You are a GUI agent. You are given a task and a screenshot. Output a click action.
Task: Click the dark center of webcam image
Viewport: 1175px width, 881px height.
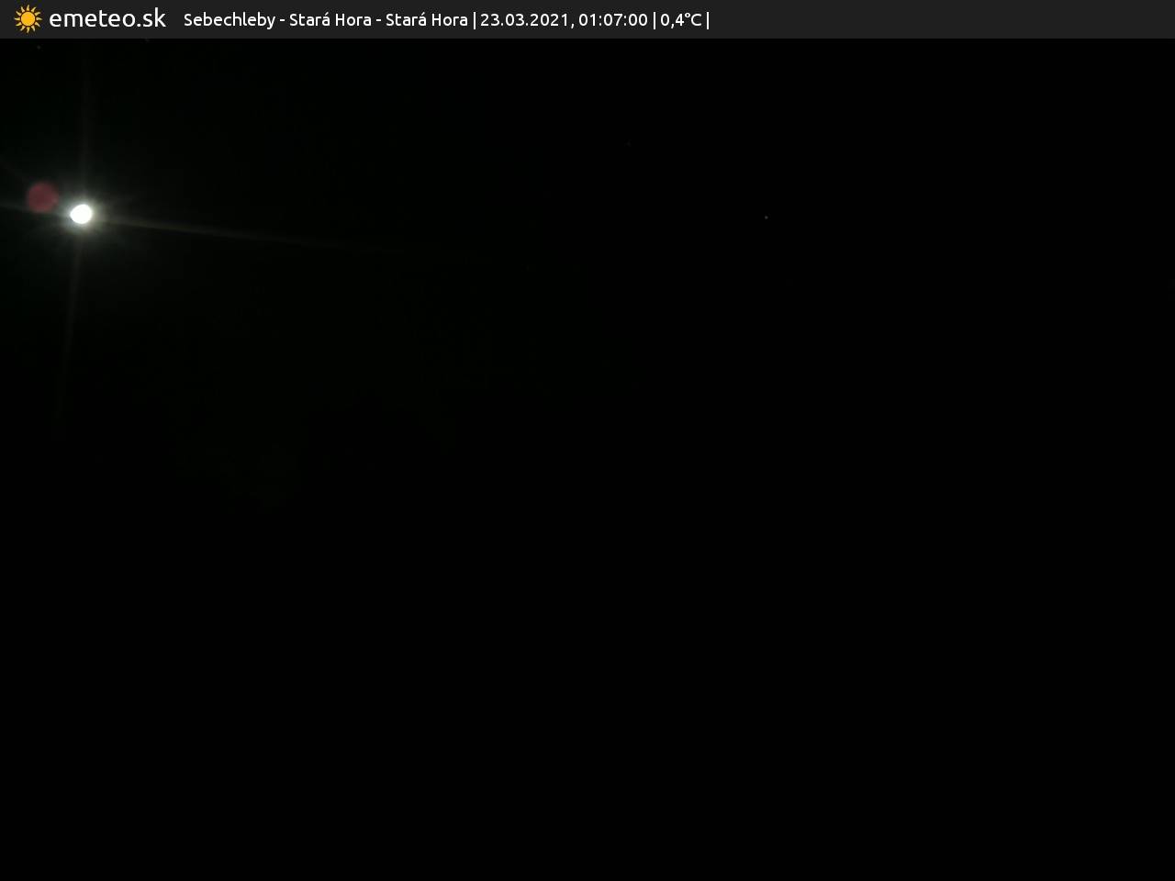point(587,459)
